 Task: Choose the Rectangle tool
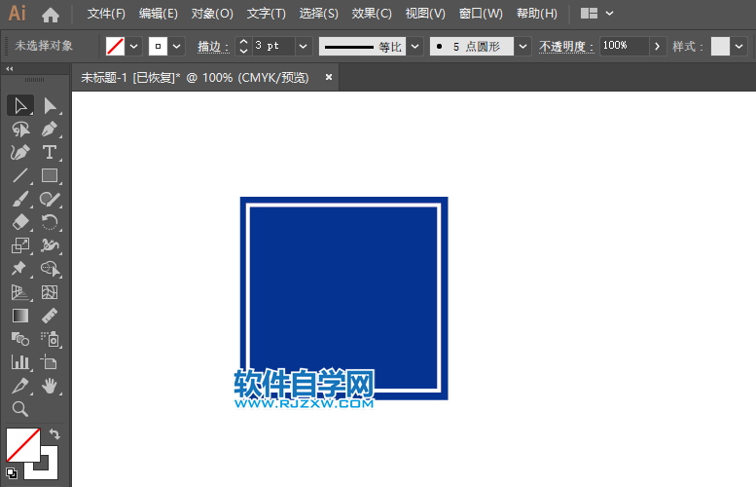click(x=50, y=176)
